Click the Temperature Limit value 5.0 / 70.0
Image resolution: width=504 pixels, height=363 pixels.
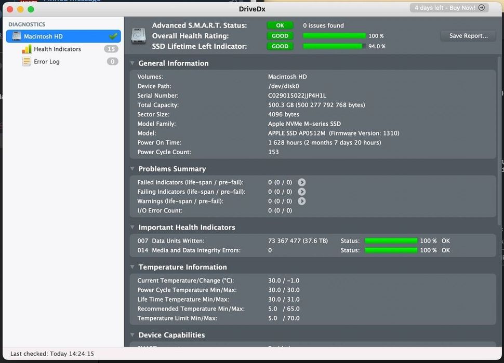coord(284,318)
